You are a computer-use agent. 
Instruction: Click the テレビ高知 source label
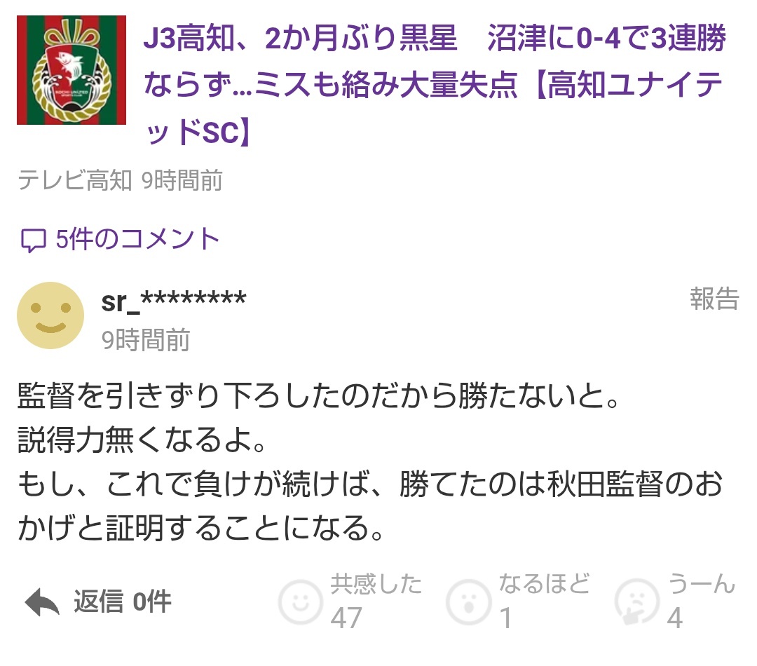(x=75, y=181)
